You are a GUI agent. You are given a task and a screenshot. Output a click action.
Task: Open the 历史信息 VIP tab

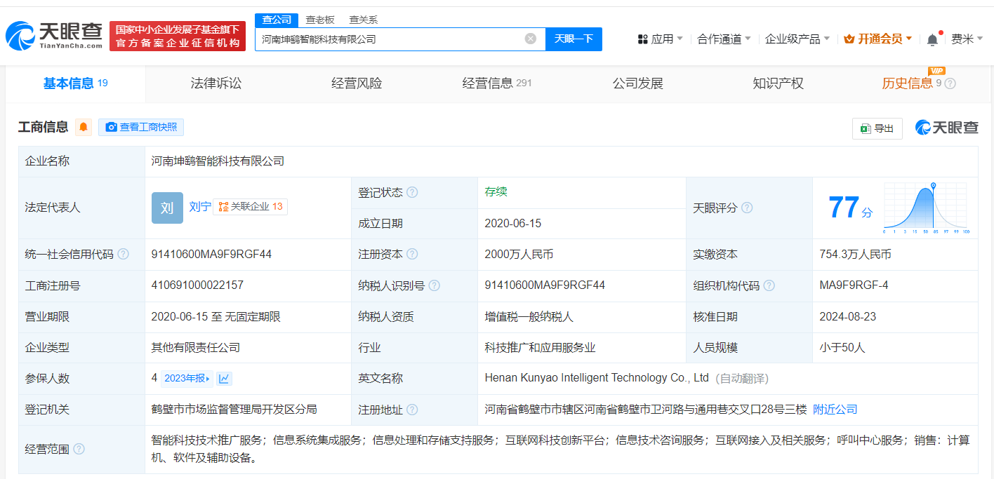click(x=911, y=83)
